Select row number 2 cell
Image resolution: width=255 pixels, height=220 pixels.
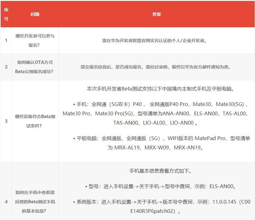click(x=6, y=67)
